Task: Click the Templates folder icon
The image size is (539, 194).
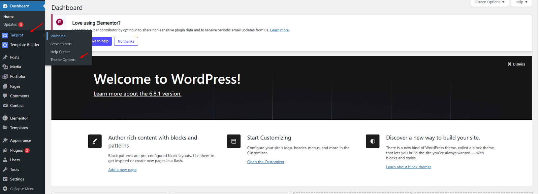Action: 5,128
